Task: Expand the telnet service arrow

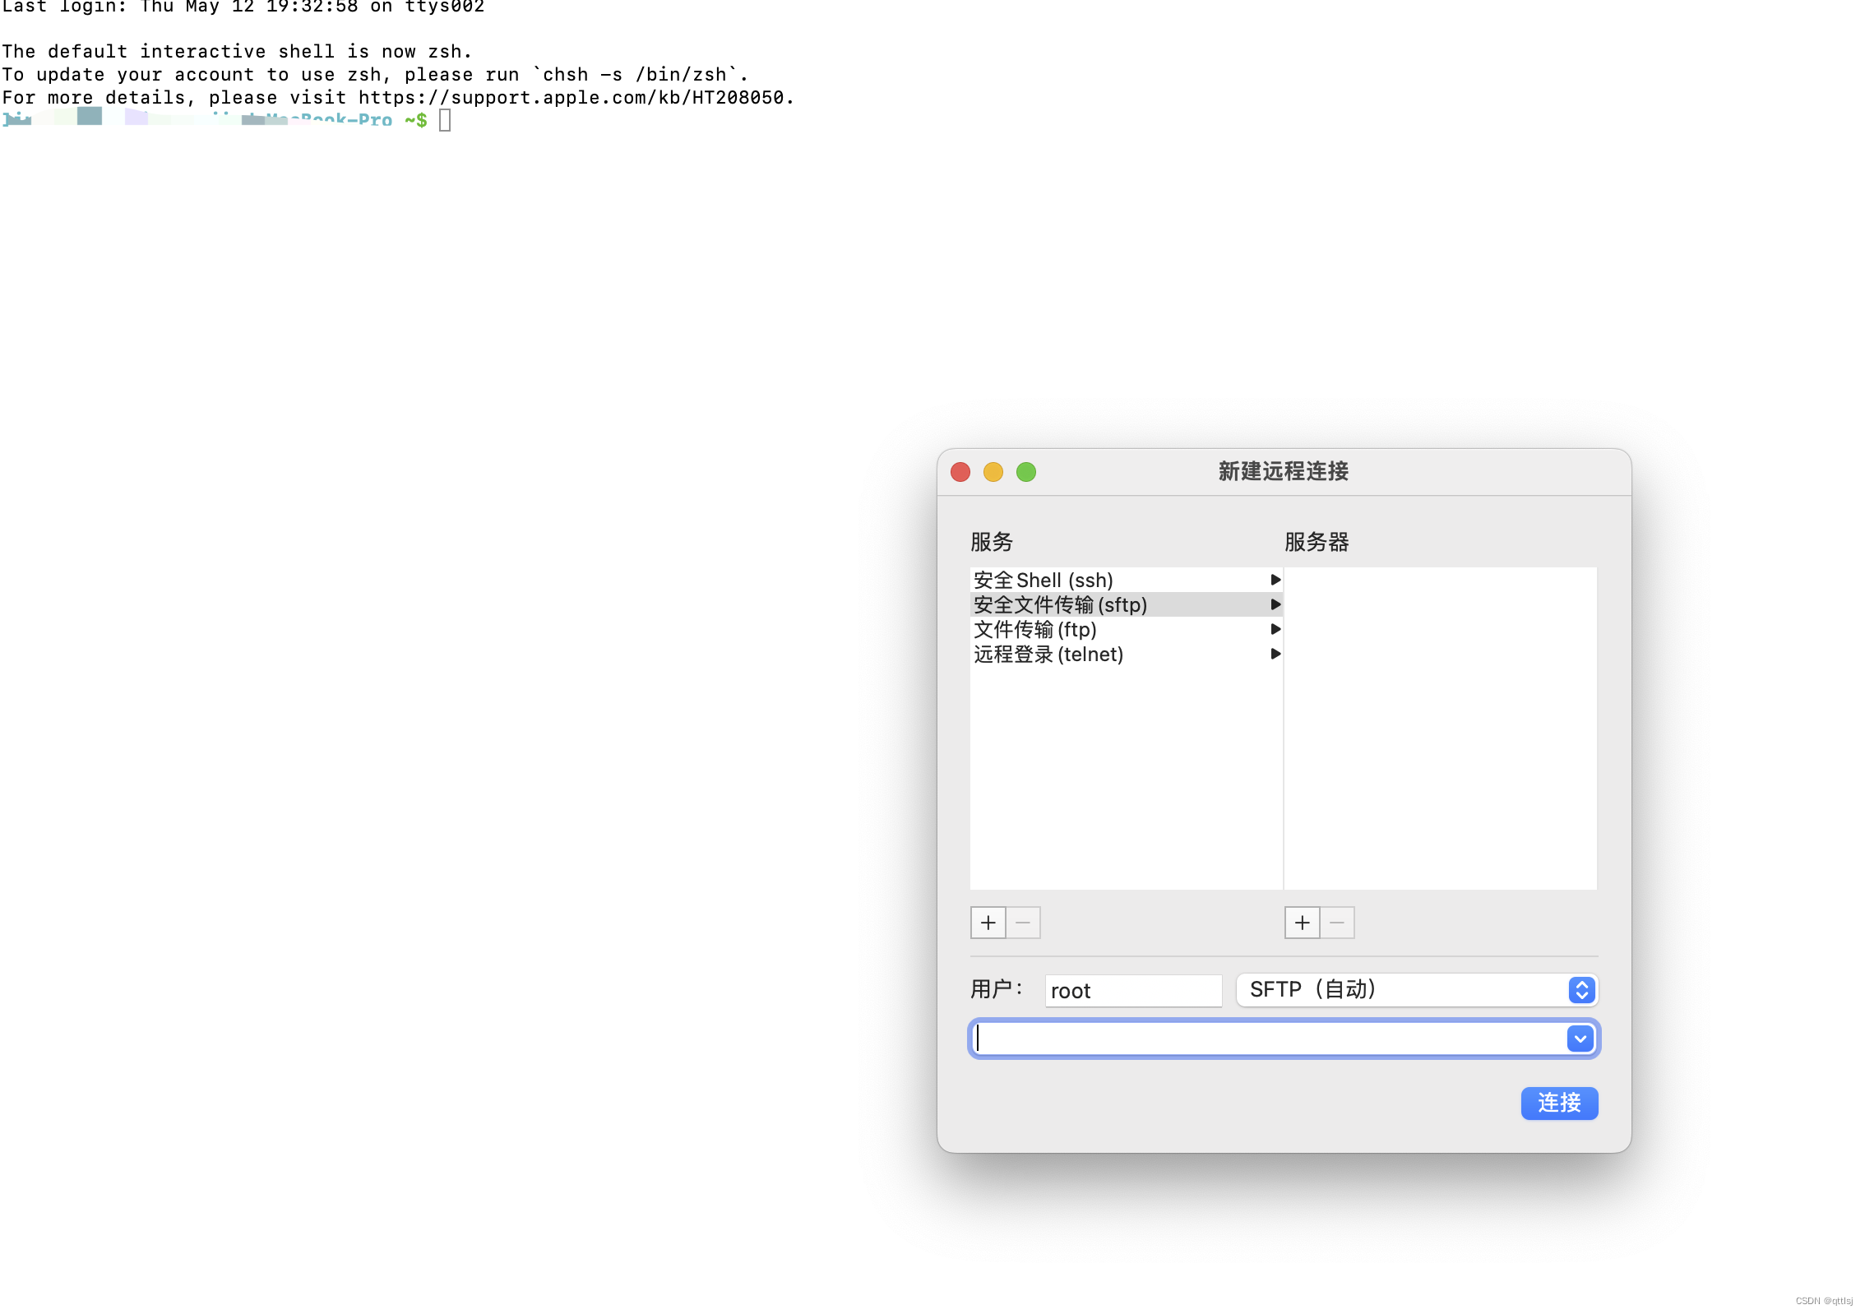Action: pyautogui.click(x=1275, y=654)
